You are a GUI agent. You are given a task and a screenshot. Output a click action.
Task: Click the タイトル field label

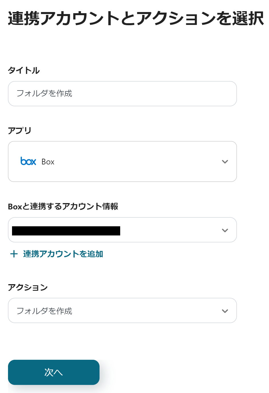tap(24, 70)
